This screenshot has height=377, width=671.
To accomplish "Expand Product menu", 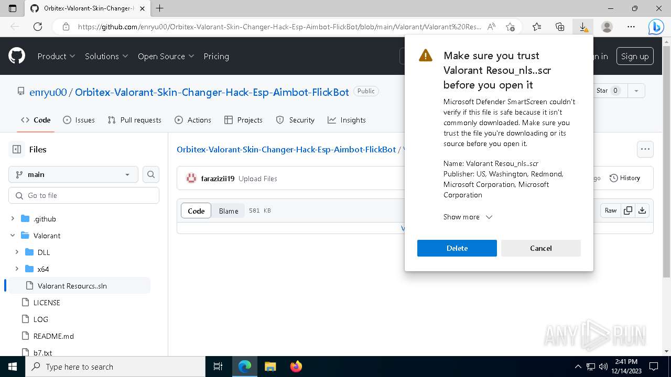I will click(x=56, y=56).
